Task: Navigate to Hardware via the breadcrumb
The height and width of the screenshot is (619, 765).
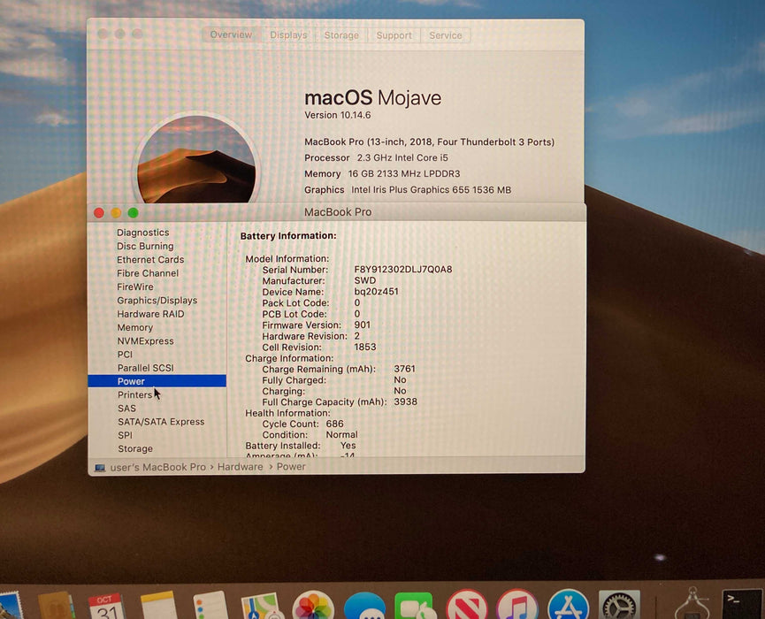Action: pyautogui.click(x=240, y=466)
